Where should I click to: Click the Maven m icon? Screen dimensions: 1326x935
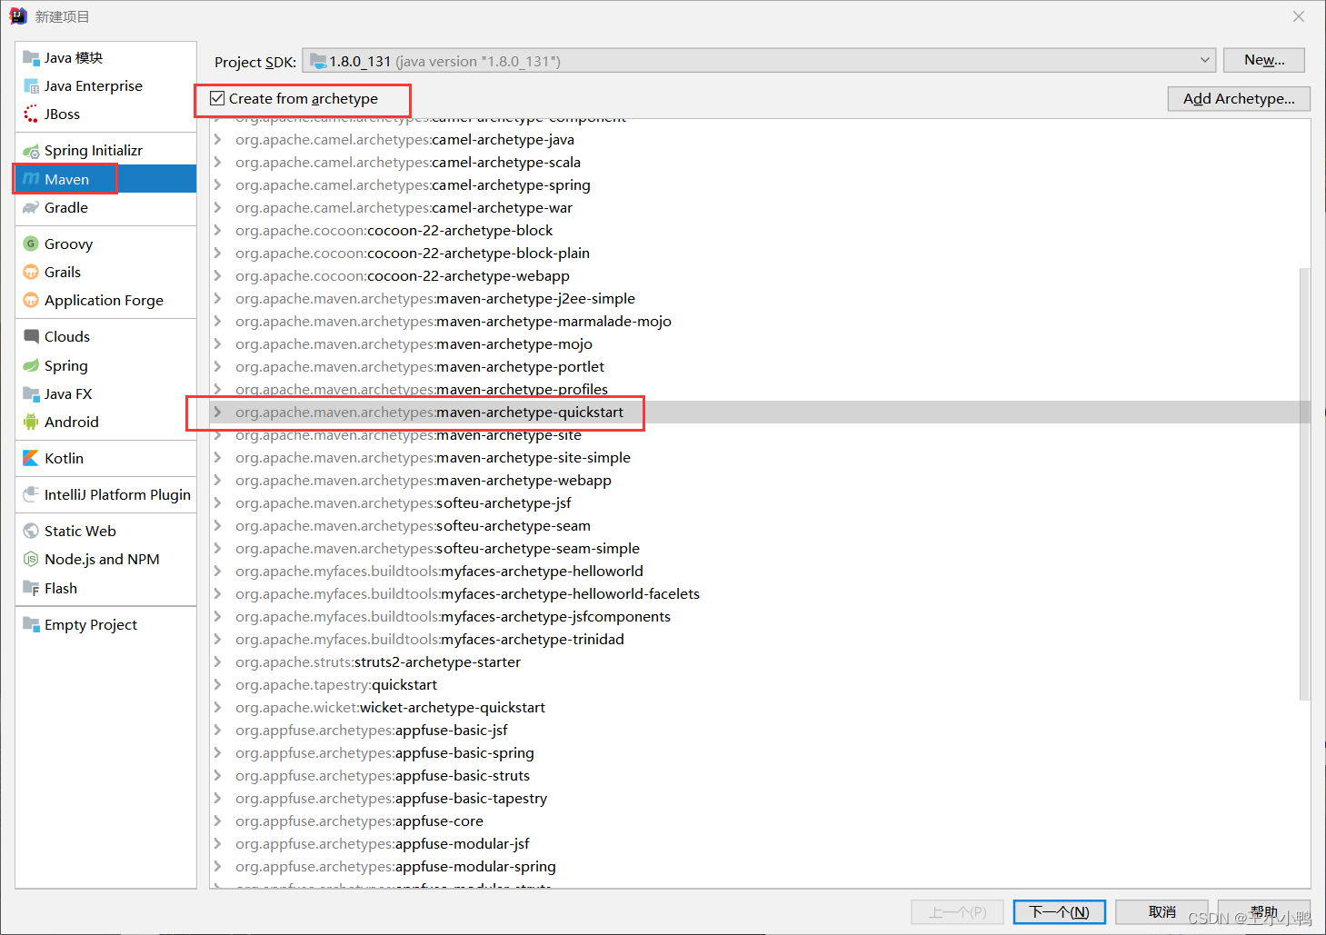[x=31, y=179]
